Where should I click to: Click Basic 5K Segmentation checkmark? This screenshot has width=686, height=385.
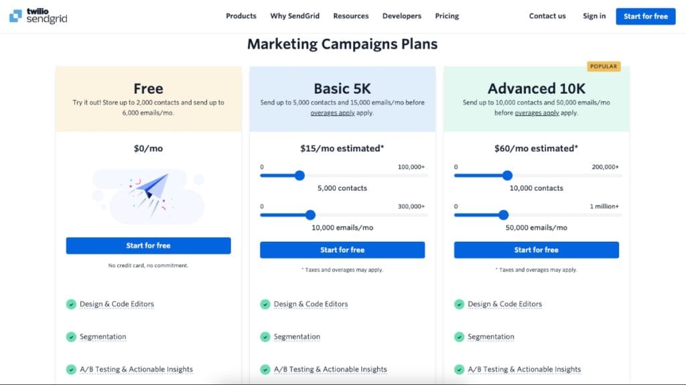click(x=265, y=337)
